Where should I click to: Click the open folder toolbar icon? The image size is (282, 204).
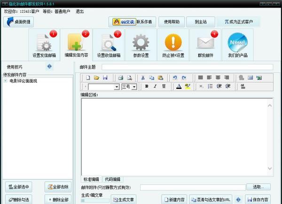[96, 78]
